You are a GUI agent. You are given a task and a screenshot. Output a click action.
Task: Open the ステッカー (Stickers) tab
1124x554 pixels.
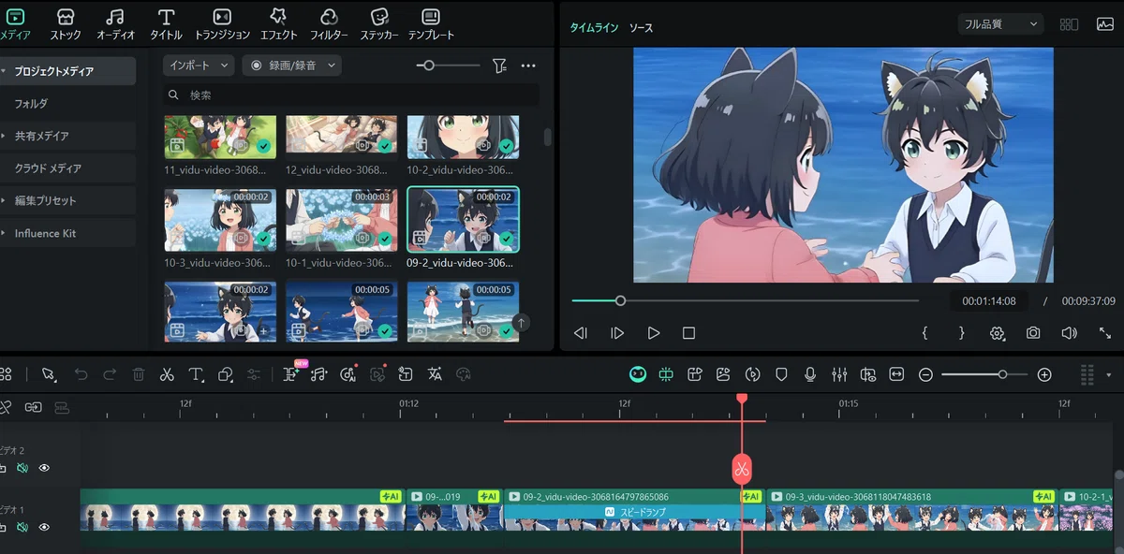click(x=379, y=24)
